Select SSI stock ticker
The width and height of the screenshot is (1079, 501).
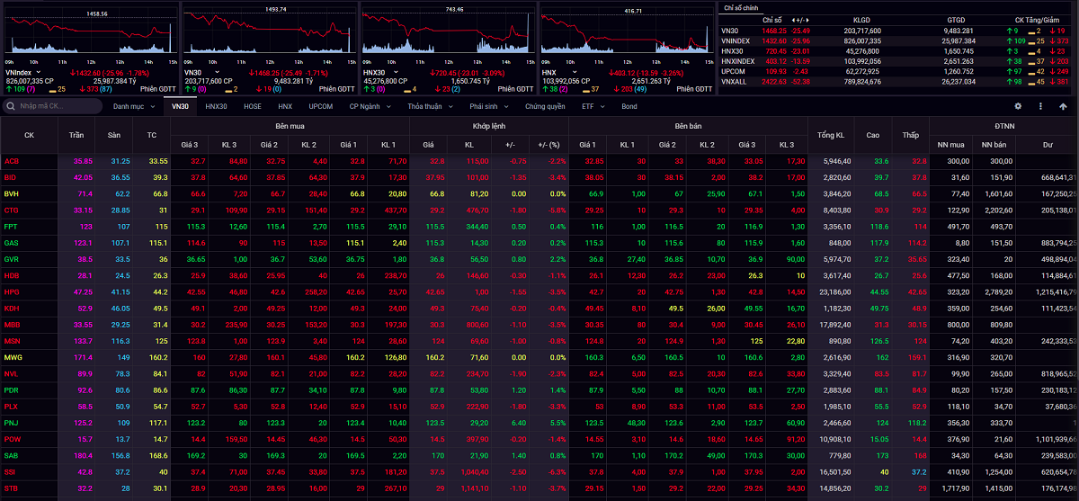click(x=11, y=470)
